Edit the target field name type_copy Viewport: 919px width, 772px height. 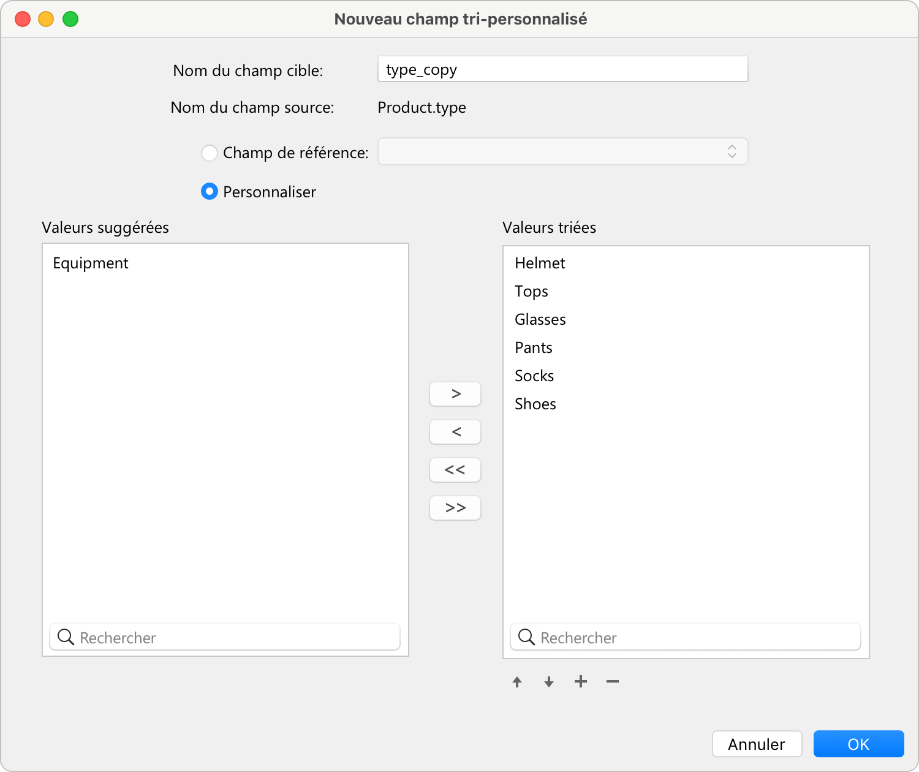point(562,69)
